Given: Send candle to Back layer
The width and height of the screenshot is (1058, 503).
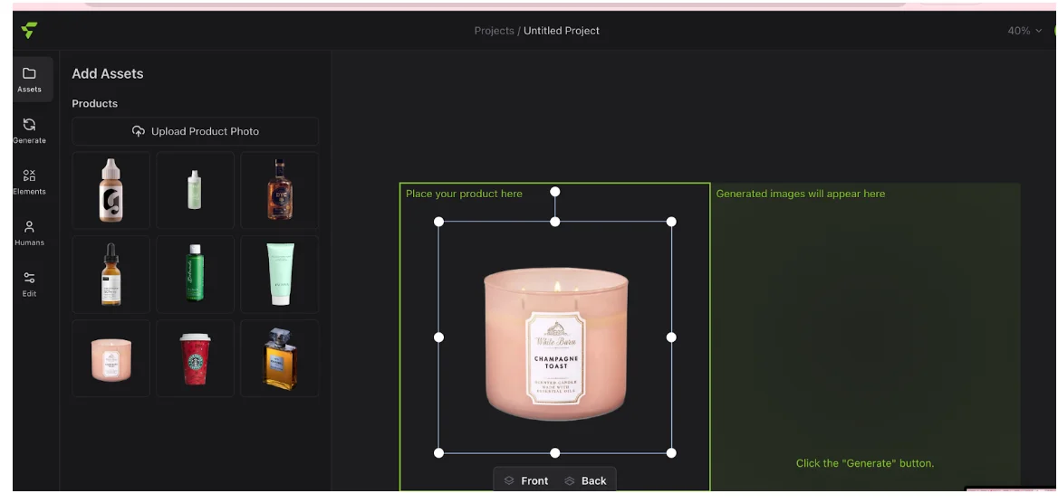Looking at the screenshot, I should tap(586, 480).
